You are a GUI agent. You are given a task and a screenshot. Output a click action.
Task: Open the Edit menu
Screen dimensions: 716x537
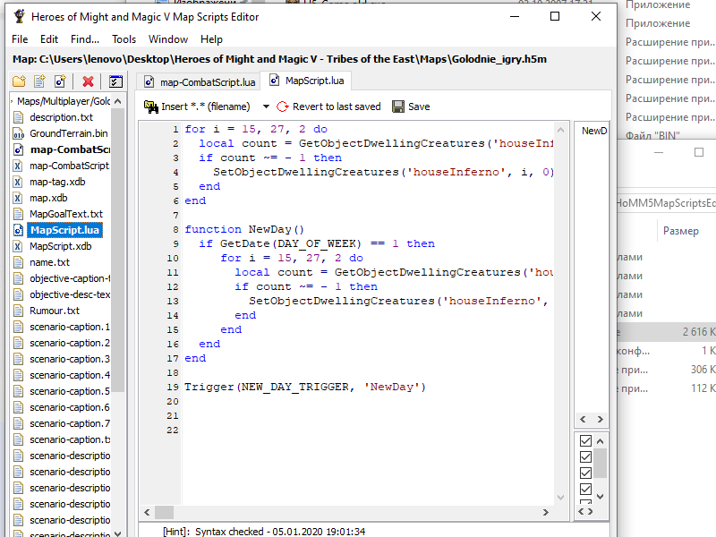(49, 39)
